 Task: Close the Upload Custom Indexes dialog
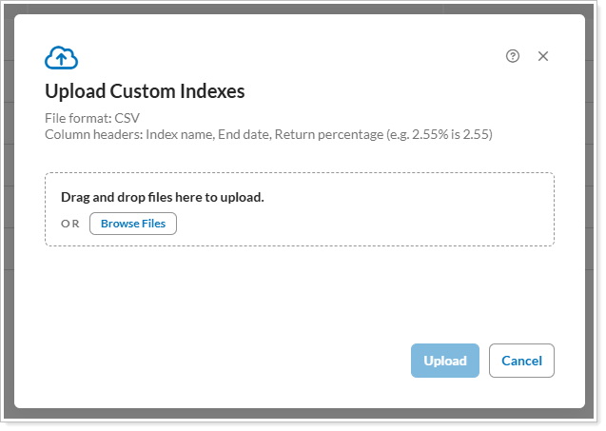[543, 56]
